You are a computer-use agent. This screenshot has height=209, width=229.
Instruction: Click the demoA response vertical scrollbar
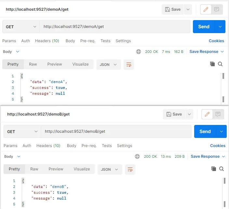(x=223, y=88)
